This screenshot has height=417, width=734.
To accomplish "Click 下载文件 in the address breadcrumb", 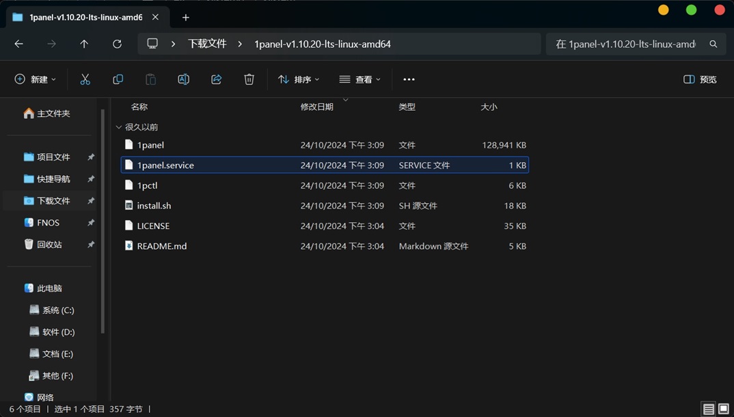I will [207, 44].
